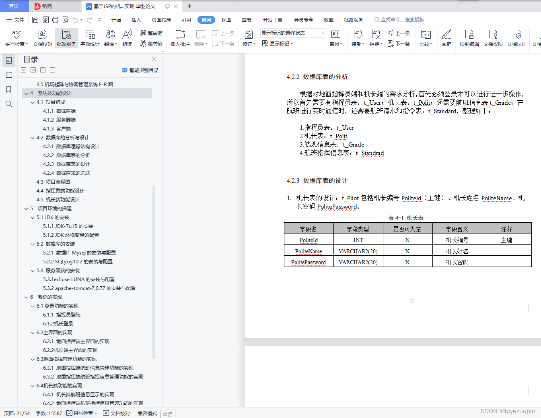Viewport: 541px width, 418px height.
Task: Go to previous revision (上一条)
Action: [x=399, y=33]
